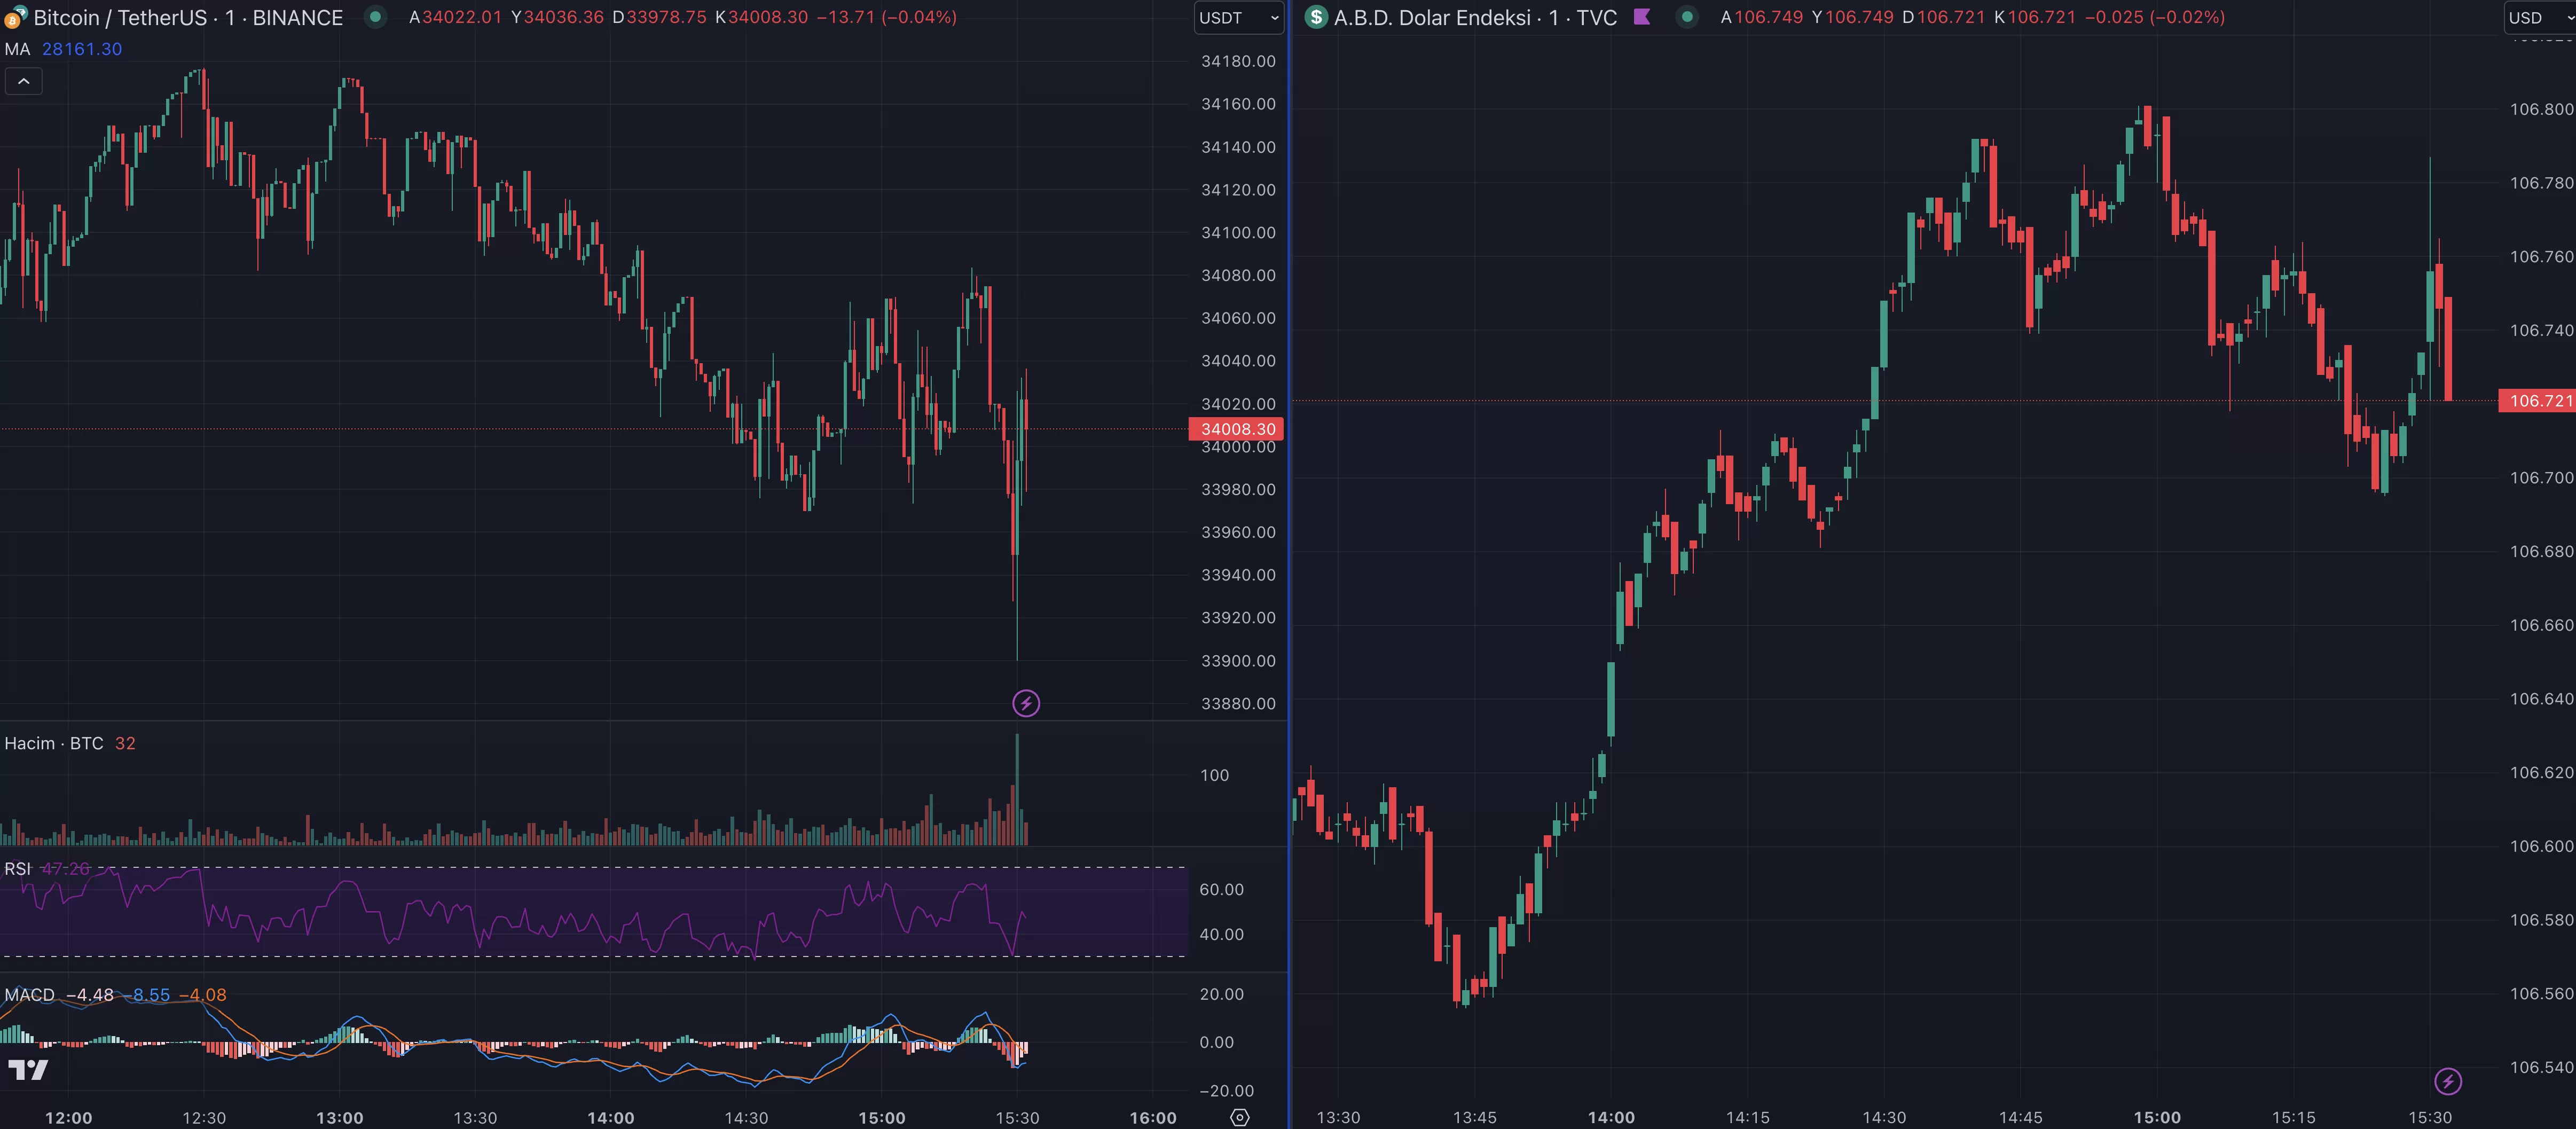
Task: Click the A.B.D. Dolar Endeksi symbol title
Action: [x=1475, y=17]
